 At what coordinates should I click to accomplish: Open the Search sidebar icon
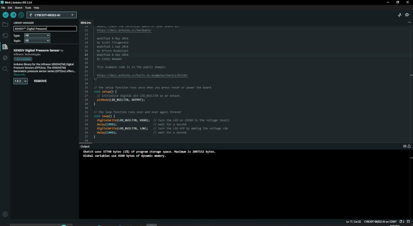click(x=5, y=69)
